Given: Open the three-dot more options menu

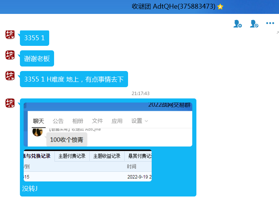Looking at the screenshot, I should click(270, 23).
